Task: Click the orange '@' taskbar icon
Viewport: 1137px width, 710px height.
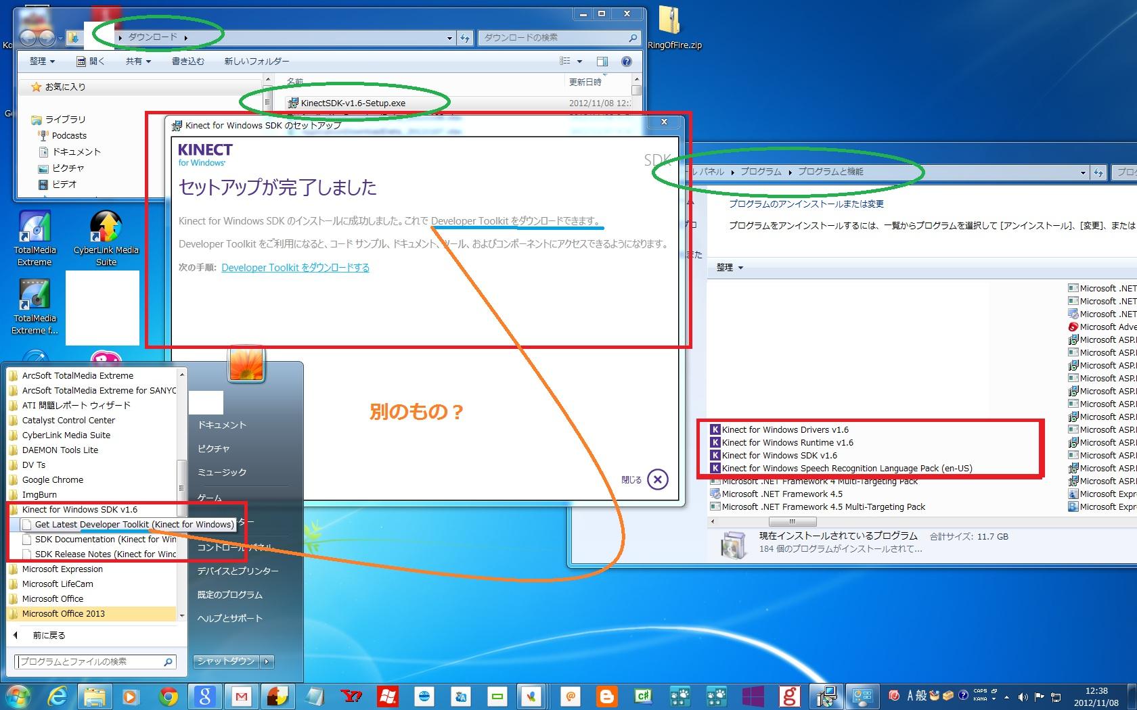Action: pos(571,696)
